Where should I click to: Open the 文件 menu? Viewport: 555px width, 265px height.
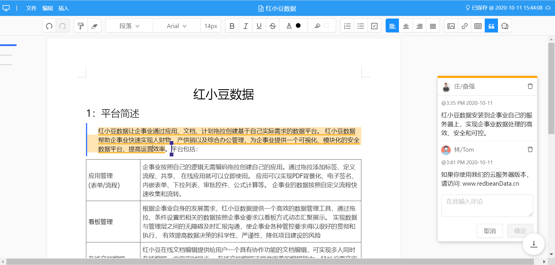click(x=31, y=8)
